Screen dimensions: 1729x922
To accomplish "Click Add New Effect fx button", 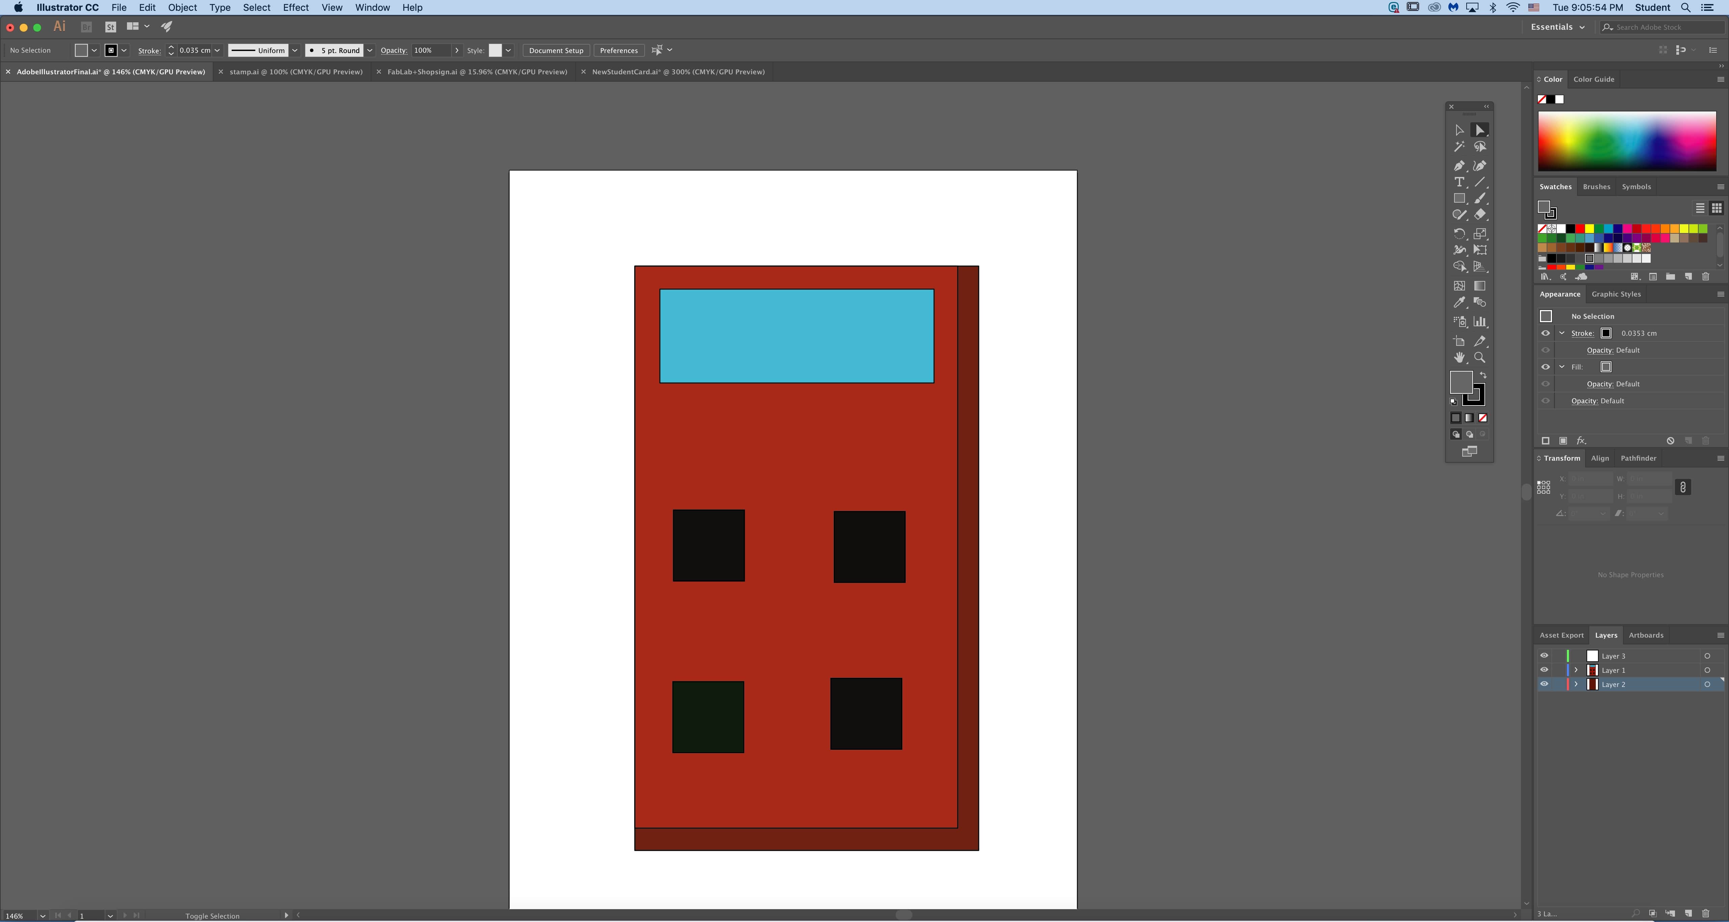I will pyautogui.click(x=1581, y=441).
